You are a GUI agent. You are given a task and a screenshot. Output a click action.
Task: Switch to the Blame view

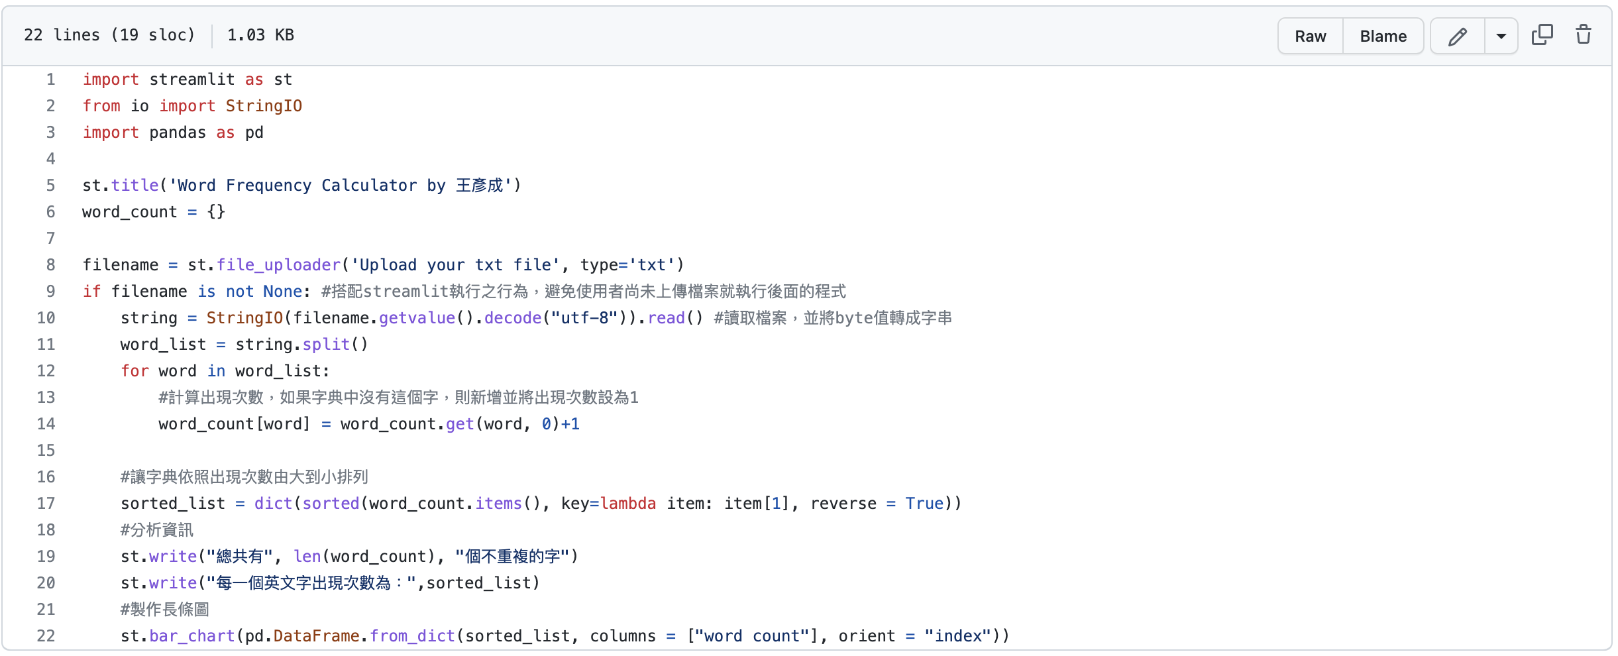pos(1383,36)
